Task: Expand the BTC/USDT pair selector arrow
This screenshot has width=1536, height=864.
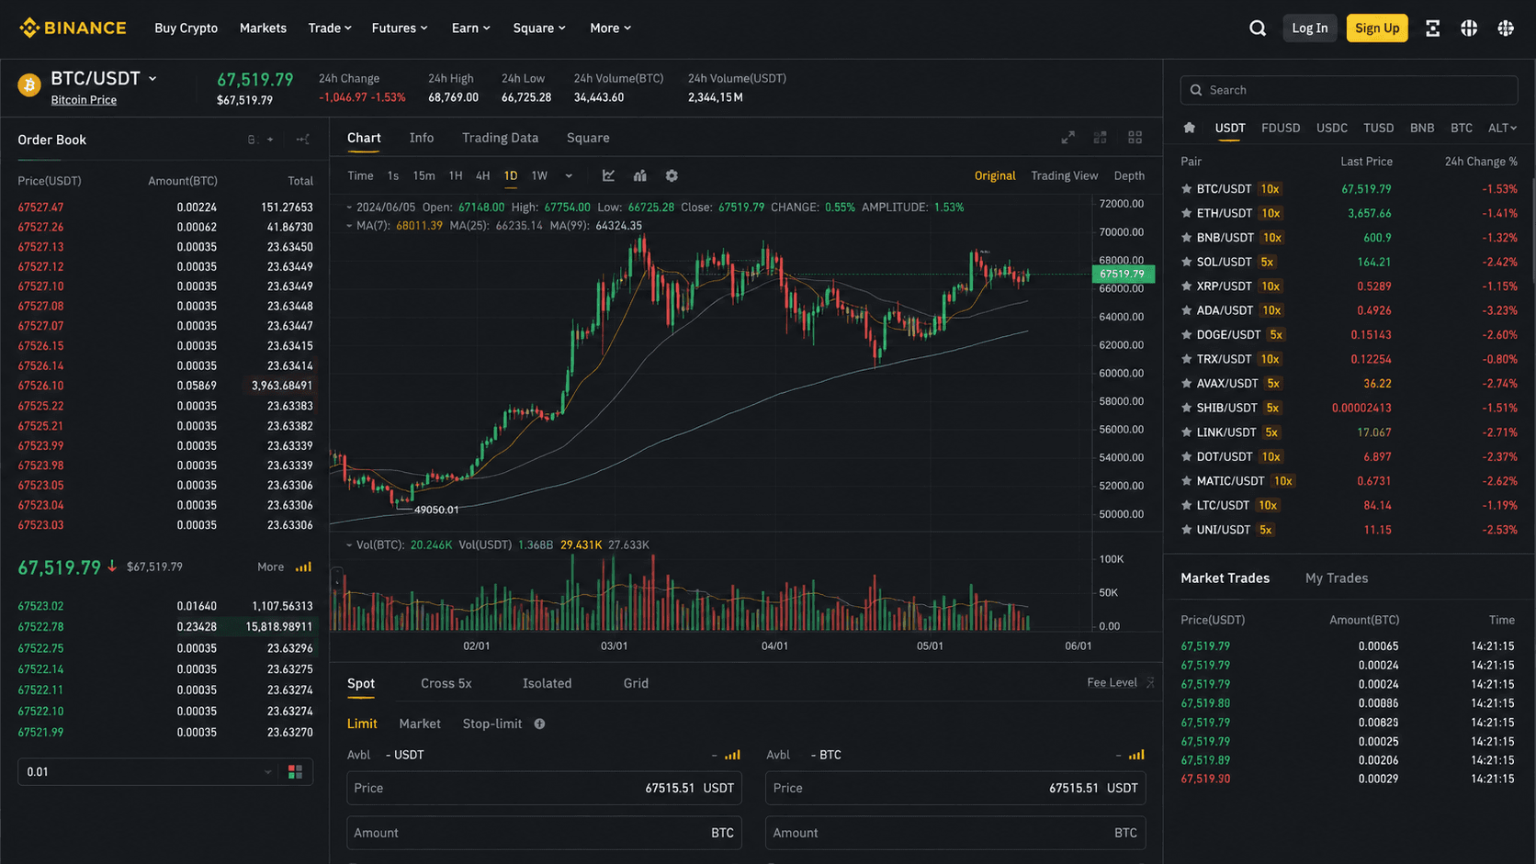Action: (152, 79)
